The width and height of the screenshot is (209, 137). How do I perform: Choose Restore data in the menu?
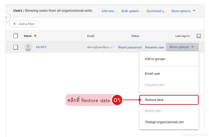click(169, 100)
